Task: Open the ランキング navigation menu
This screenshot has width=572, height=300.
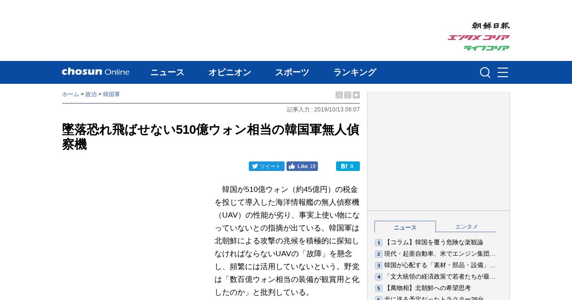Action: pos(355,72)
